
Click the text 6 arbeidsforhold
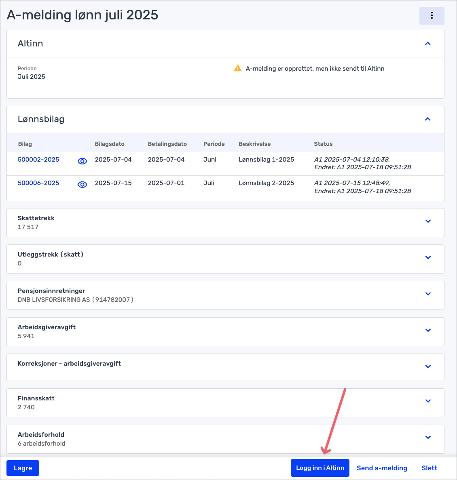(41, 444)
